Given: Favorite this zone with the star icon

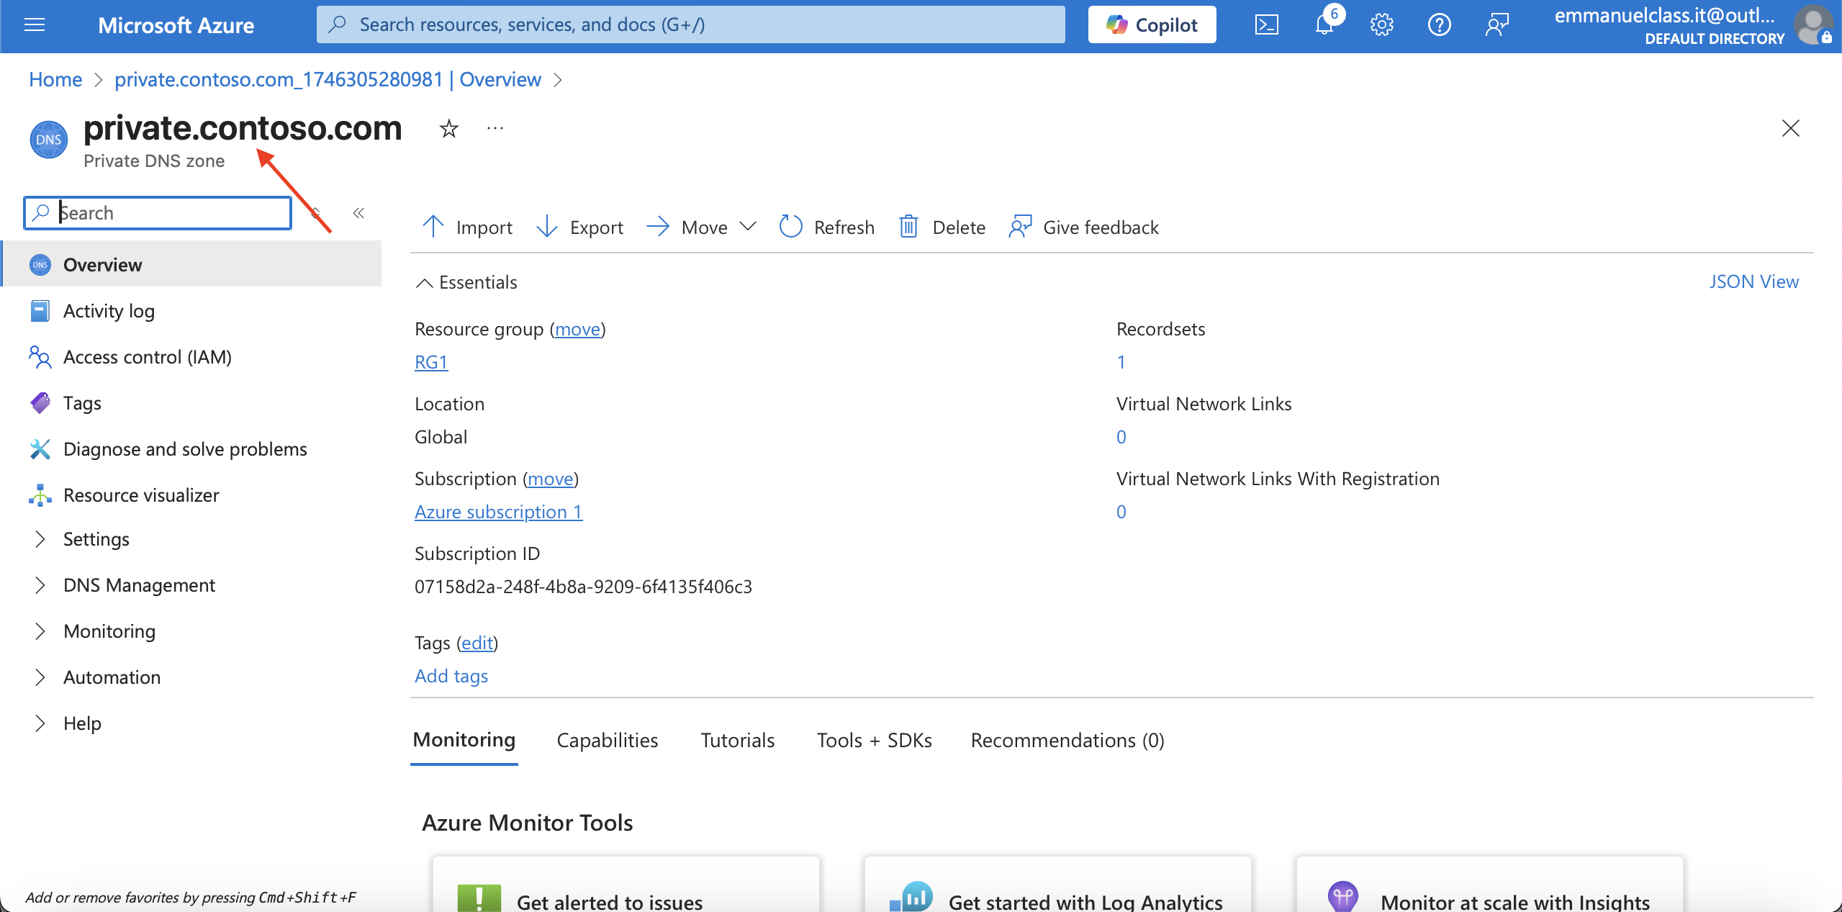Looking at the screenshot, I should [x=449, y=129].
